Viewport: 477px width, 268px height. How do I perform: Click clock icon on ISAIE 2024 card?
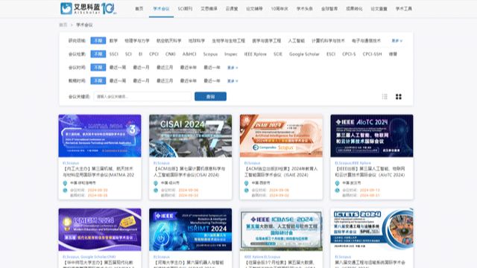pyautogui.click(x=247, y=191)
